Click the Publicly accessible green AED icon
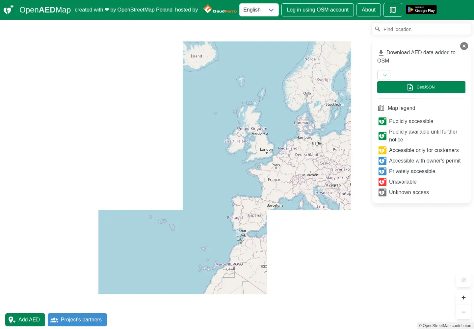Screen dimensions: 474x329 coord(382,121)
